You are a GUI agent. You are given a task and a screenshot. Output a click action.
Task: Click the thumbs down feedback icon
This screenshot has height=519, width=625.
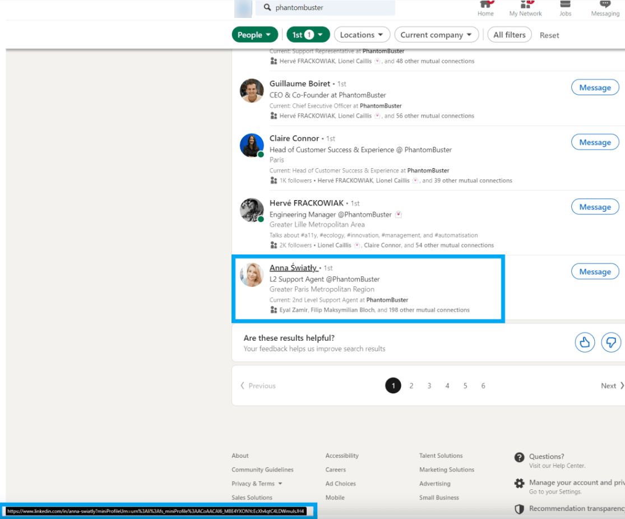(x=610, y=342)
